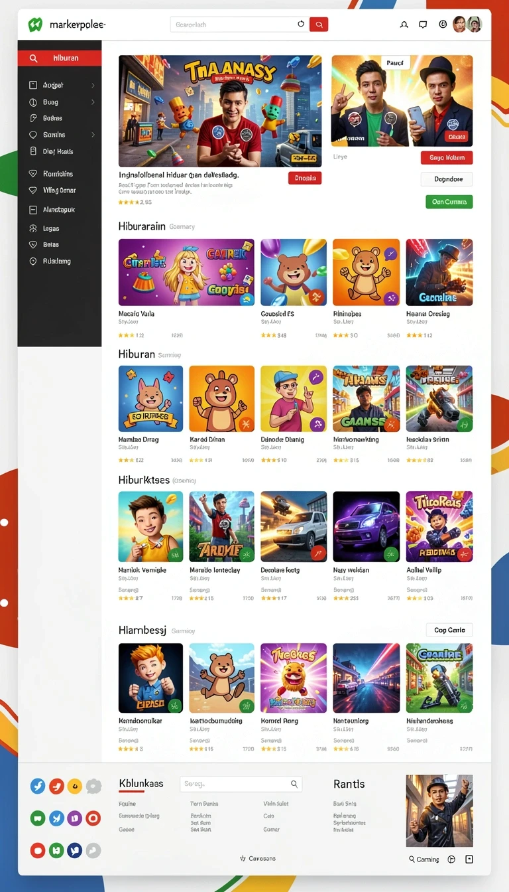
Task: Click the smiley face icon in the header
Action: point(443,25)
